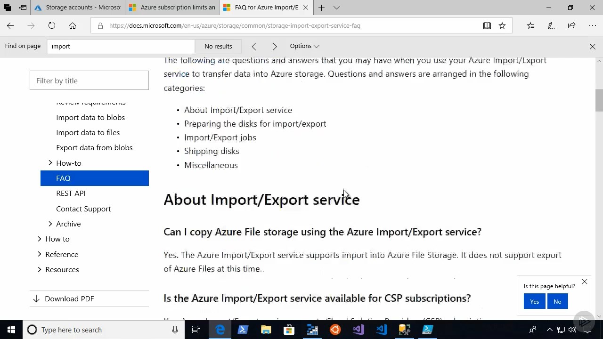Close the FAQ for Azure Import/Export tab

[x=306, y=8]
